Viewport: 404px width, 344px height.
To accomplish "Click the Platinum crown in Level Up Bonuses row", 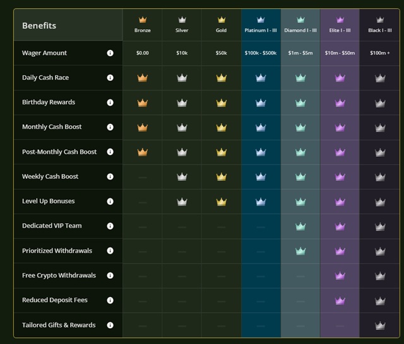I will 261,202.
